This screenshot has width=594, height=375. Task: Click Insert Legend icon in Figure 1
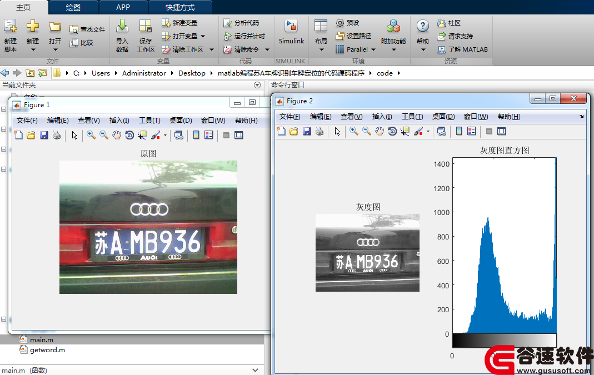tap(209, 135)
